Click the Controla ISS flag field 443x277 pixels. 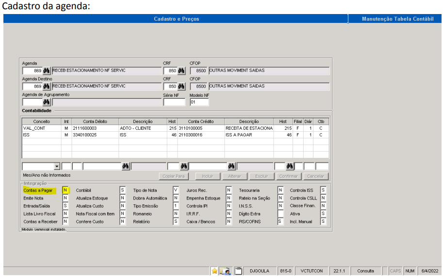323,190
